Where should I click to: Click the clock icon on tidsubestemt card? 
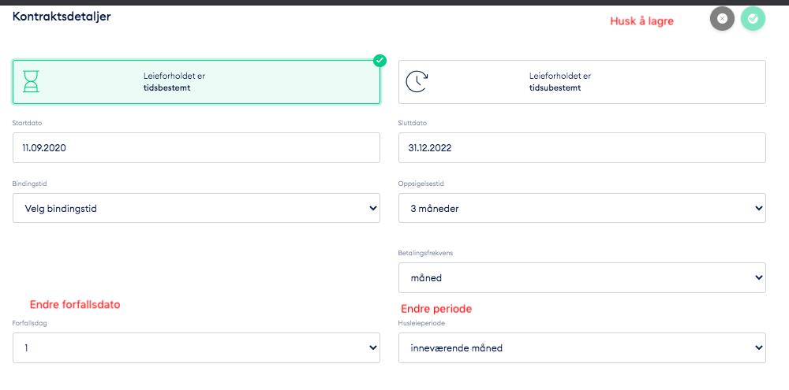click(417, 82)
